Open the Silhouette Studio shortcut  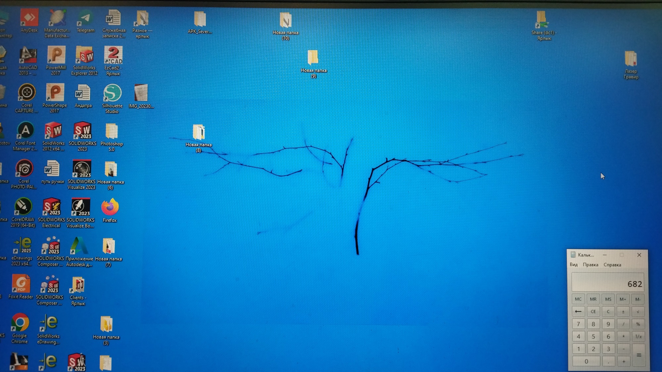click(112, 94)
